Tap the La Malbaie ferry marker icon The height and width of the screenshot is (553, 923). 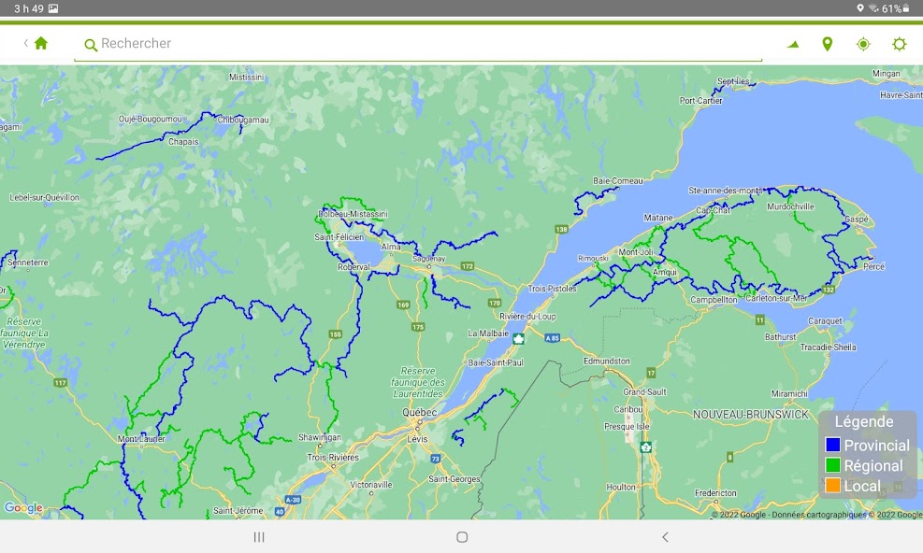(x=518, y=338)
